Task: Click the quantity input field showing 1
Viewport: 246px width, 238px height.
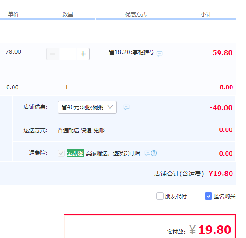Action: [68, 54]
